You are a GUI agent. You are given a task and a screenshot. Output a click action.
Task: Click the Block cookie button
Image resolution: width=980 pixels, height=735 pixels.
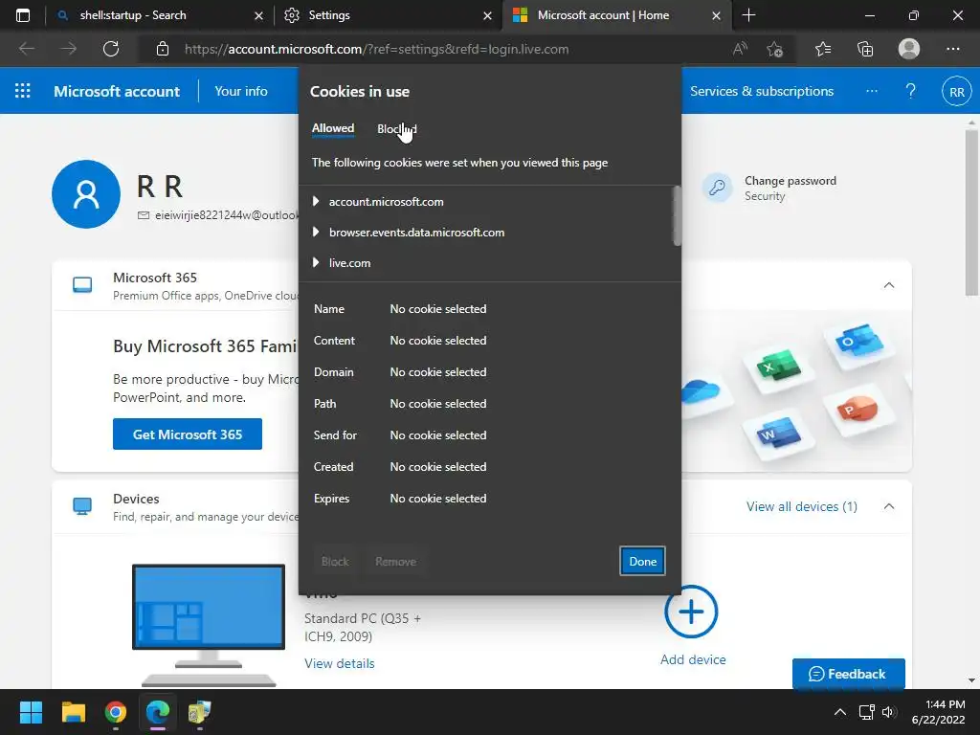coord(335,561)
